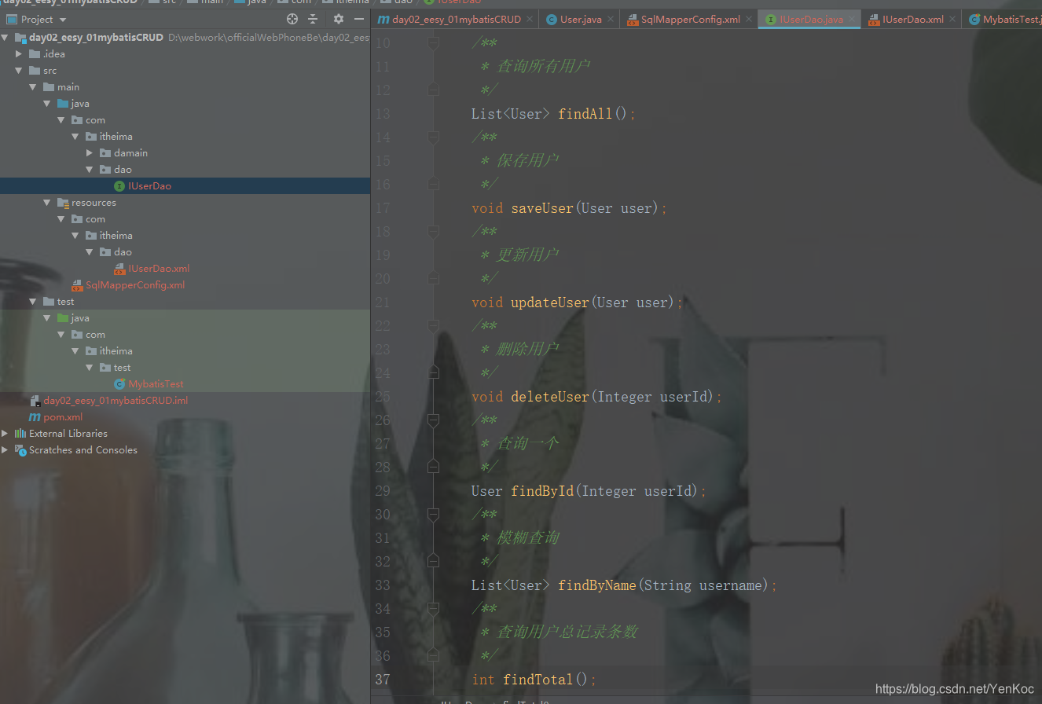The height and width of the screenshot is (704, 1042).
Task: Collapse the src folder arrow
Action: (20, 71)
